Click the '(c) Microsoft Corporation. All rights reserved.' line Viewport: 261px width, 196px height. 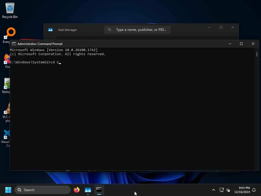[x=58, y=54]
